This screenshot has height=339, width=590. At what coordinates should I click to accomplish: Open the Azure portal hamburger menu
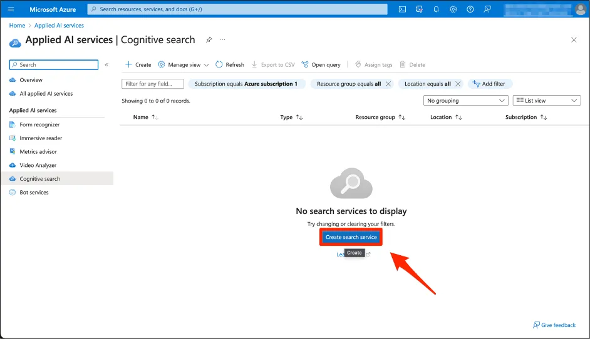point(11,9)
